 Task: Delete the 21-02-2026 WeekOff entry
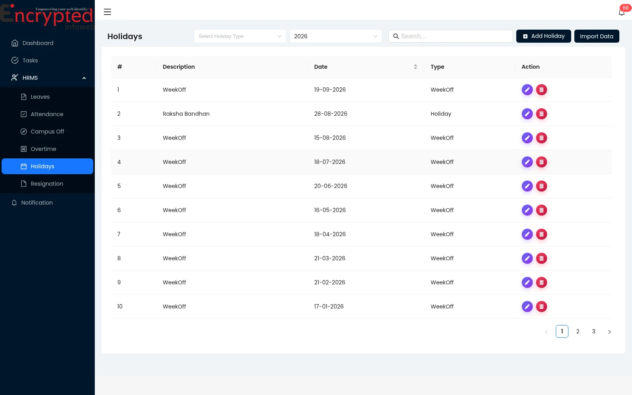542,282
